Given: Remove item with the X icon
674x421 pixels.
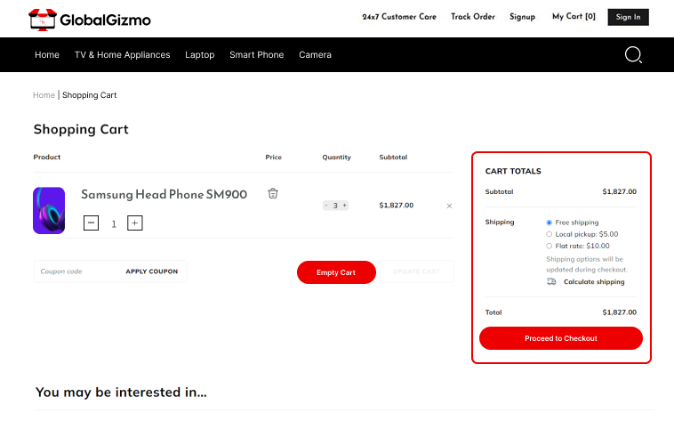Looking at the screenshot, I should (449, 206).
